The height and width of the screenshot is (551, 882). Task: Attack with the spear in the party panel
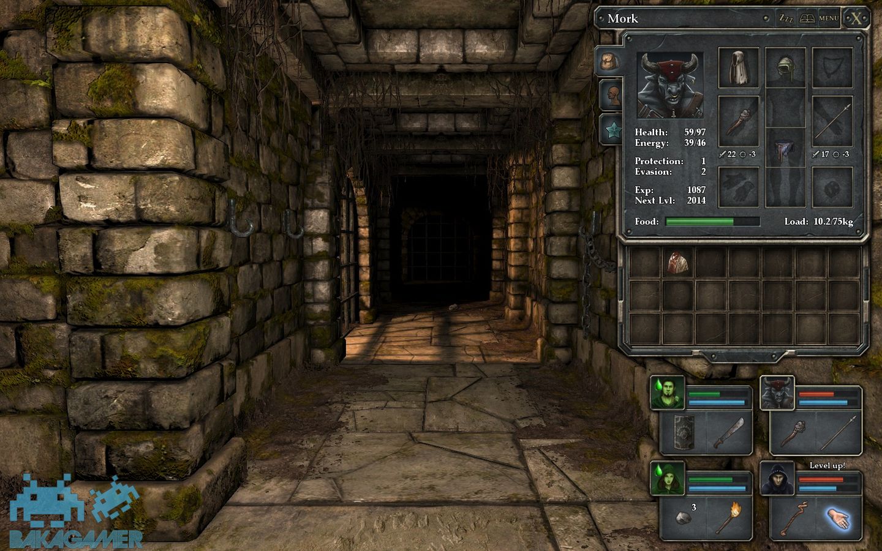839,432
